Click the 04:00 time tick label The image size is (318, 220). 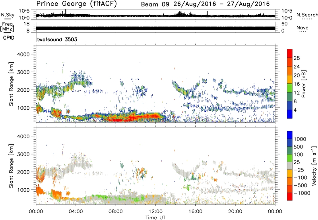76,212
